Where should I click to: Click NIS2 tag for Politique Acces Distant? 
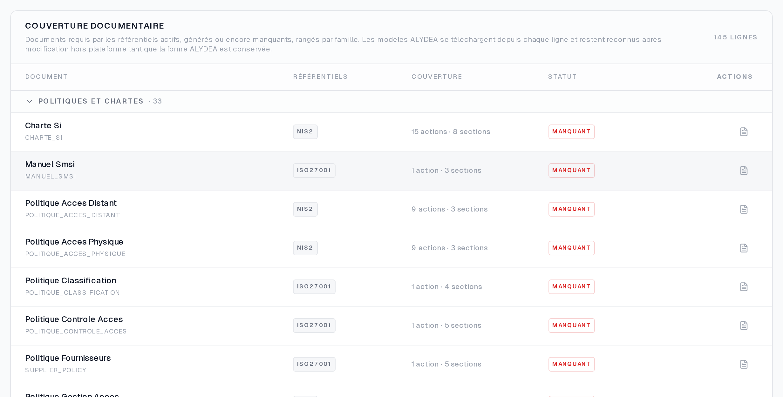[x=305, y=209]
